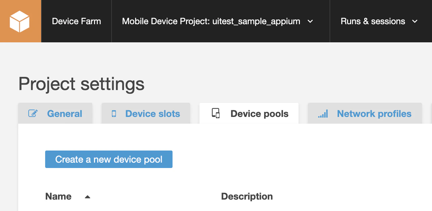Click the Project settings page heading
Image resolution: width=432 pixels, height=211 pixels.
pyautogui.click(x=82, y=84)
